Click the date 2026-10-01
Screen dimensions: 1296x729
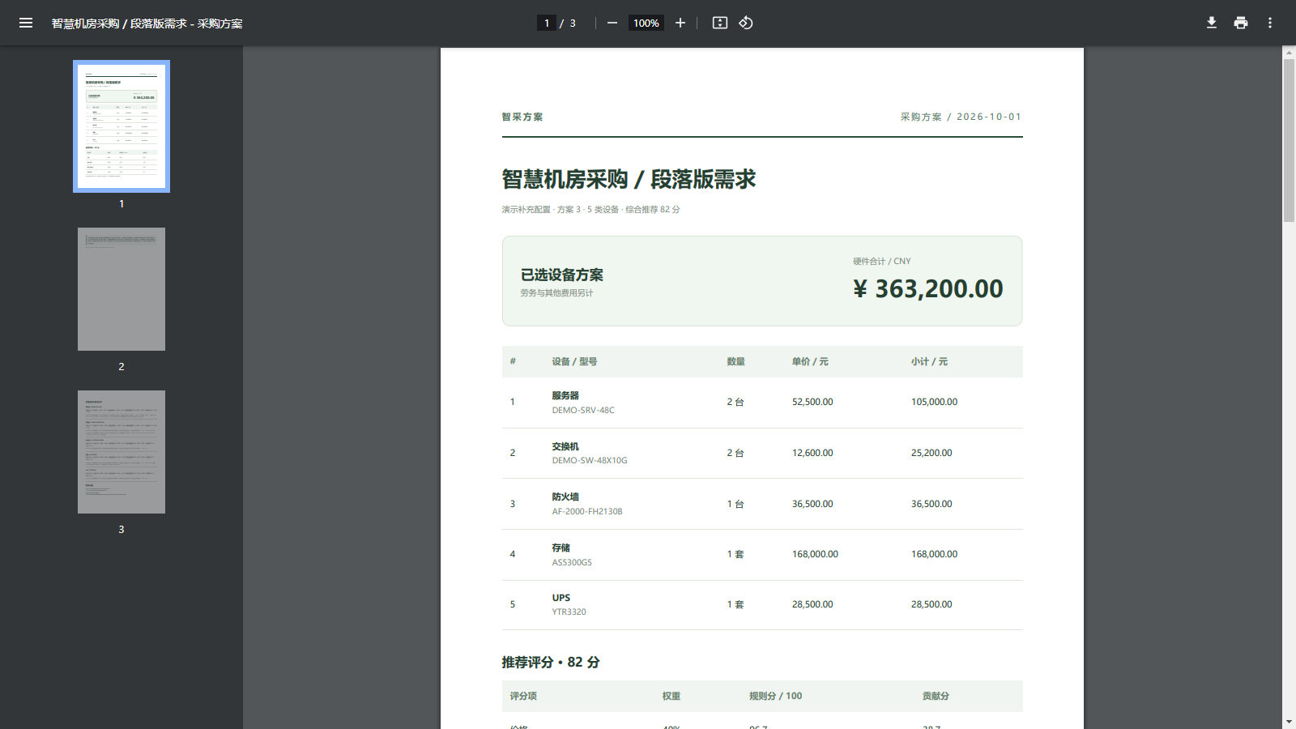[x=989, y=117]
